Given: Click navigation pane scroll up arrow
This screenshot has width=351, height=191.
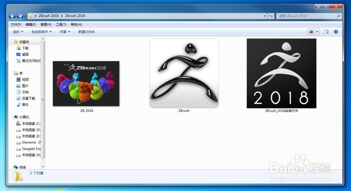Looking at the screenshot, I should click(x=43, y=39).
